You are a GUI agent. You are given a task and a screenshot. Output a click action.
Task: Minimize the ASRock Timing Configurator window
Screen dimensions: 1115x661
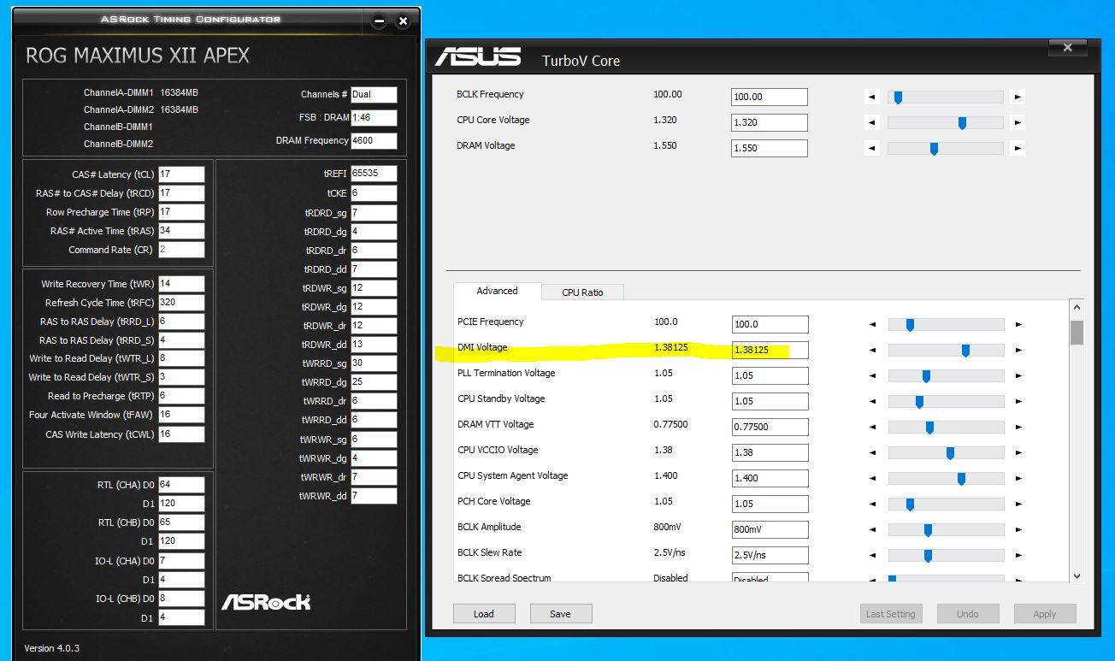[379, 21]
